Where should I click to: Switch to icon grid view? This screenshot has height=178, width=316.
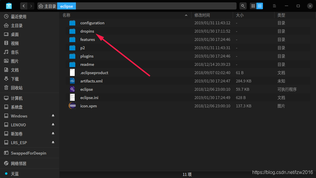tap(253, 6)
